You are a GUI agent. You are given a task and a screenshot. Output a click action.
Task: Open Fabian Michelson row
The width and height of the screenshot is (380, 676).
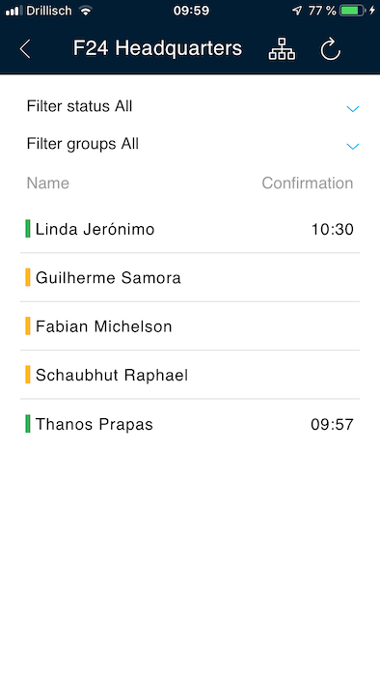click(x=190, y=326)
